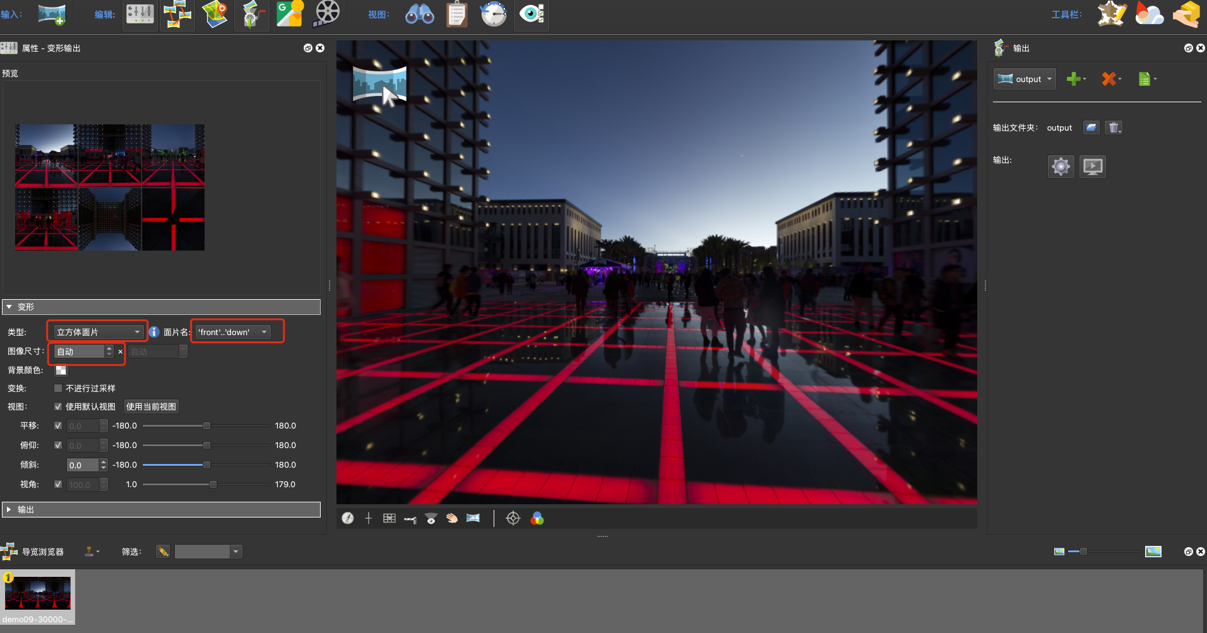The width and height of the screenshot is (1207, 633).
Task: Open the 面片名 'front'..'down' dropdown
Action: click(232, 332)
